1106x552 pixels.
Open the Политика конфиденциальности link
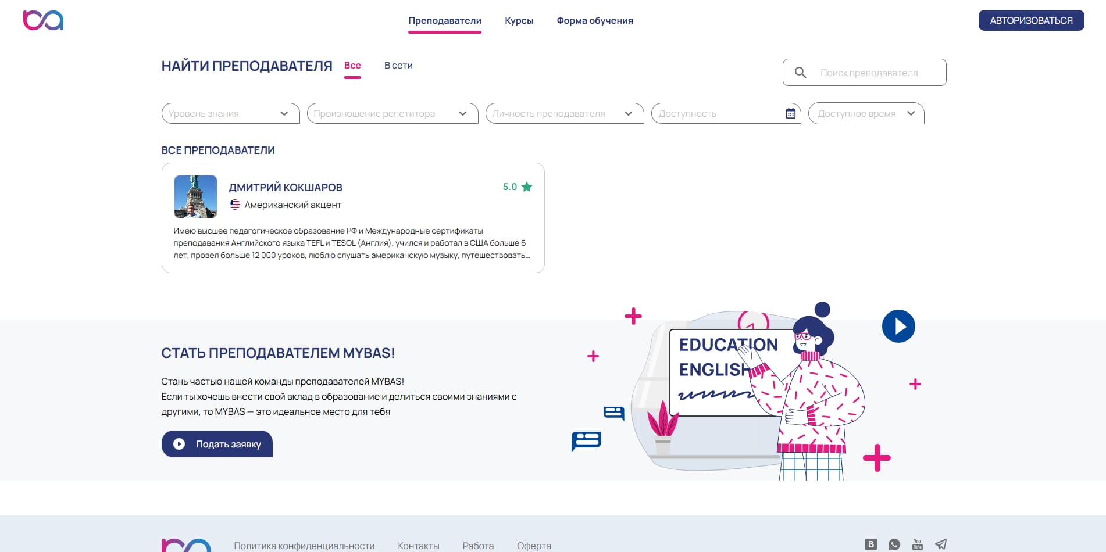[304, 546]
